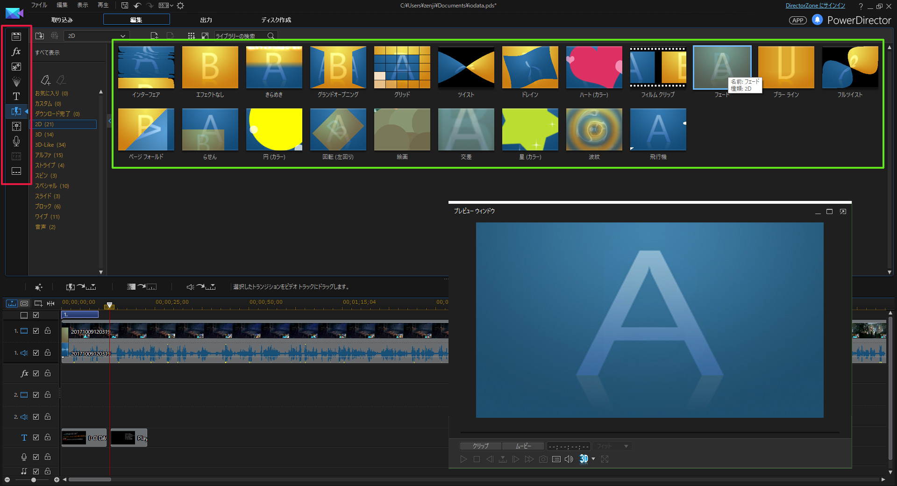The width and height of the screenshot is (897, 486).
Task: Click the preview volume speaker icon
Action: [569, 459]
